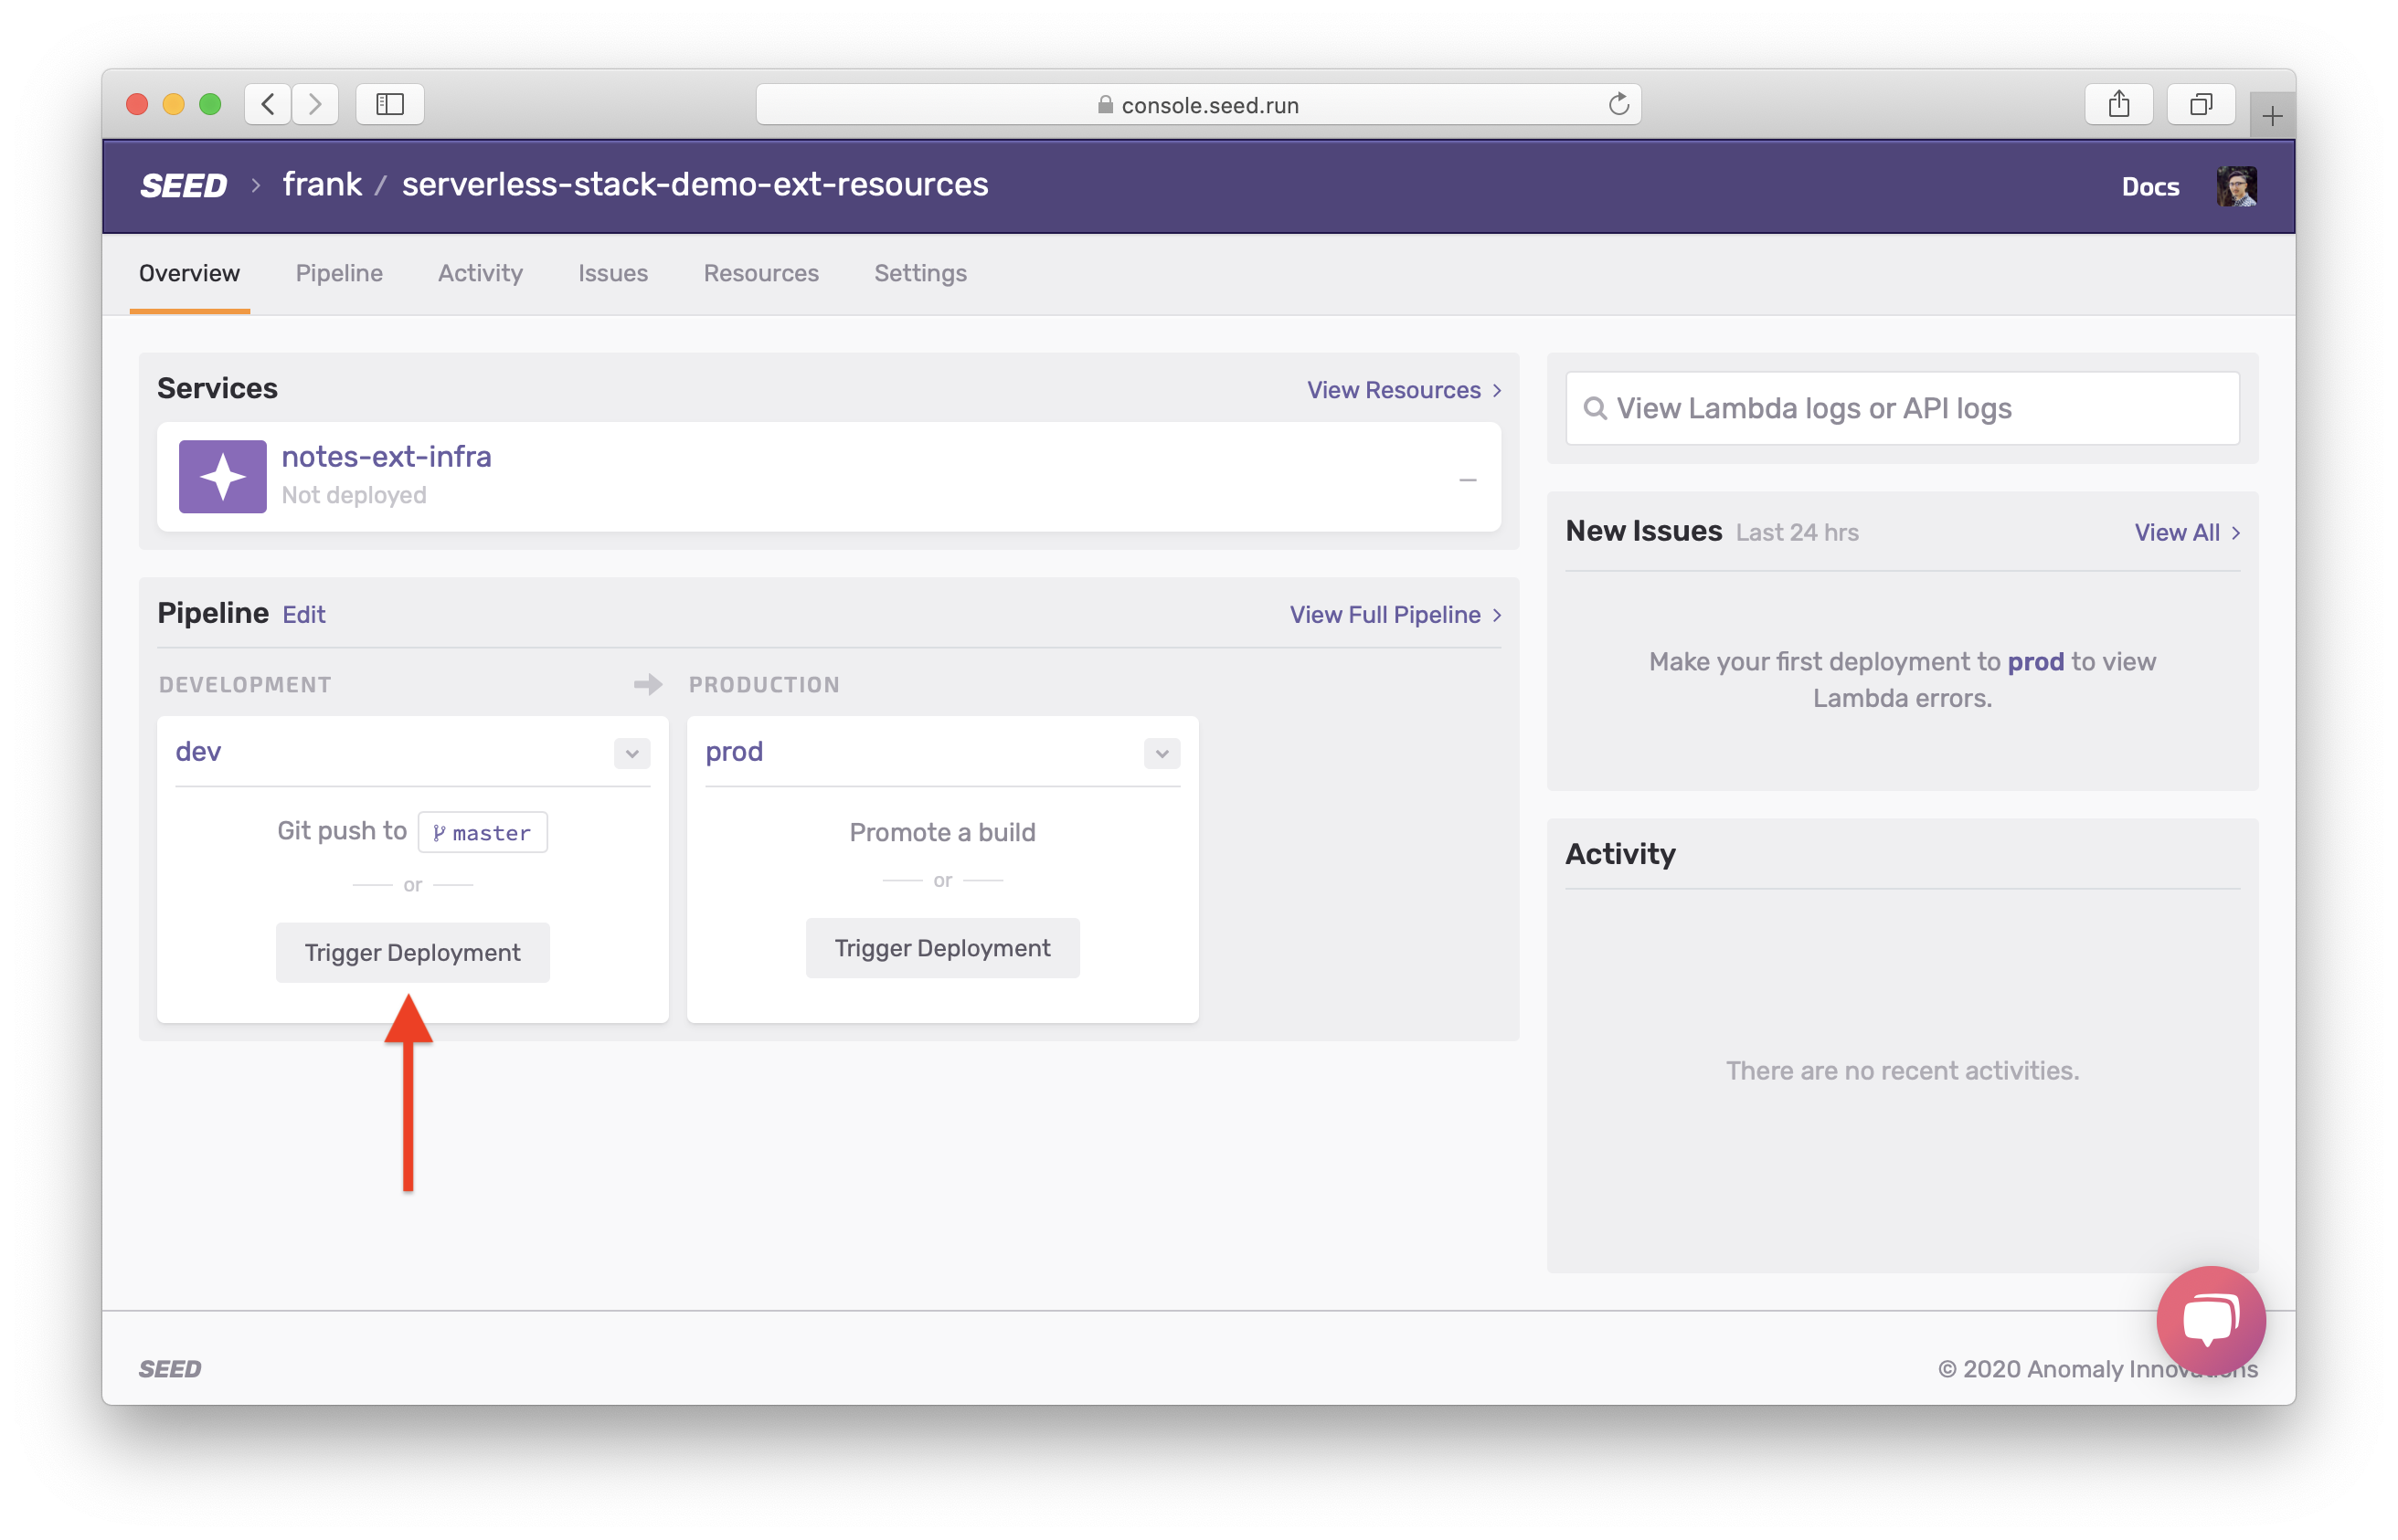Screen dimensions: 2398x1540
Task: Click the View Full Pipeline link
Action: click(x=1395, y=615)
